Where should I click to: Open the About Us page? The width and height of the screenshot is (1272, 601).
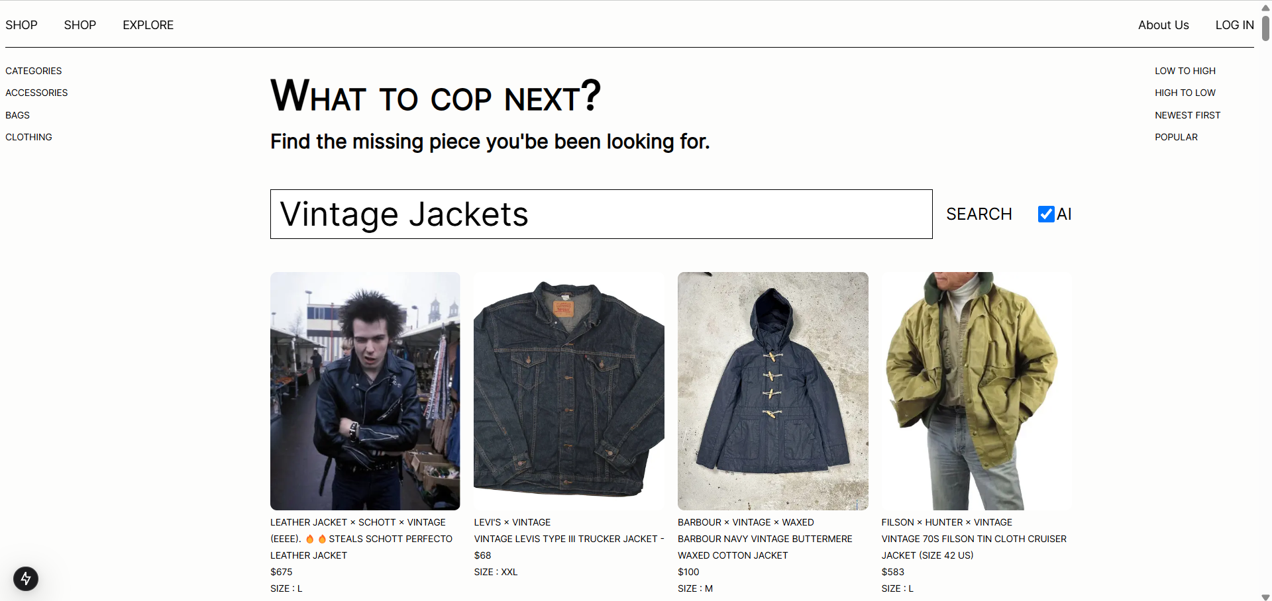1163,25
